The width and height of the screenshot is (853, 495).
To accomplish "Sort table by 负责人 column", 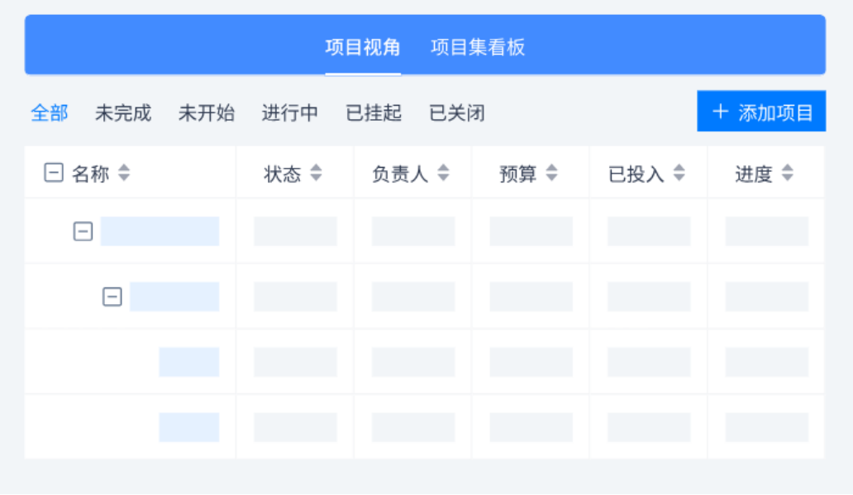I will pyautogui.click(x=443, y=173).
